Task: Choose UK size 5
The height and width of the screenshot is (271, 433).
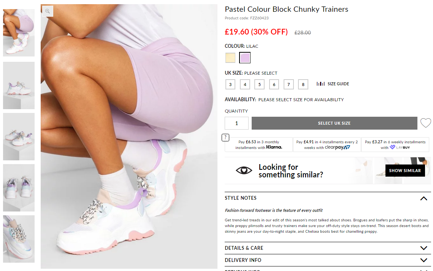Action: tap(259, 85)
